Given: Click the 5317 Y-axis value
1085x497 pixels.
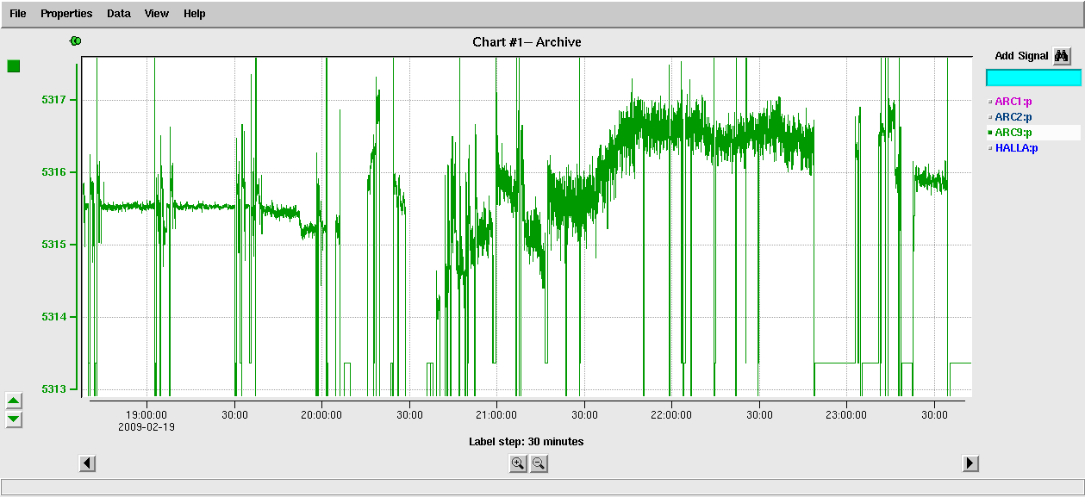Looking at the screenshot, I should pyautogui.click(x=53, y=100).
